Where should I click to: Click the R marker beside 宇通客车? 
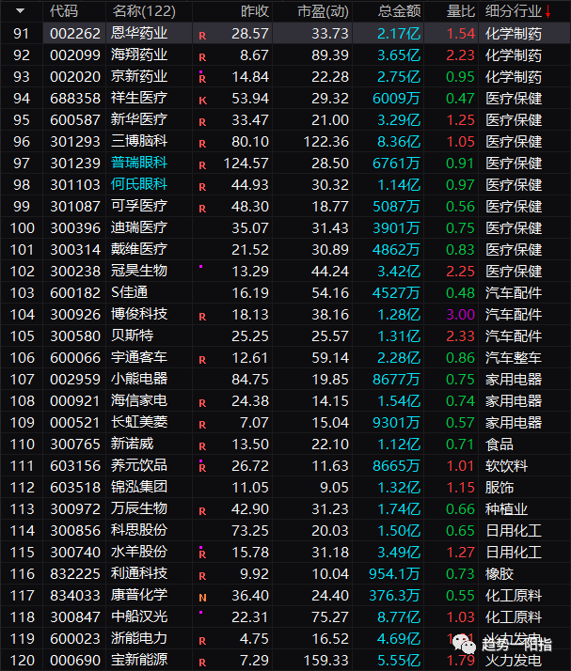202,360
